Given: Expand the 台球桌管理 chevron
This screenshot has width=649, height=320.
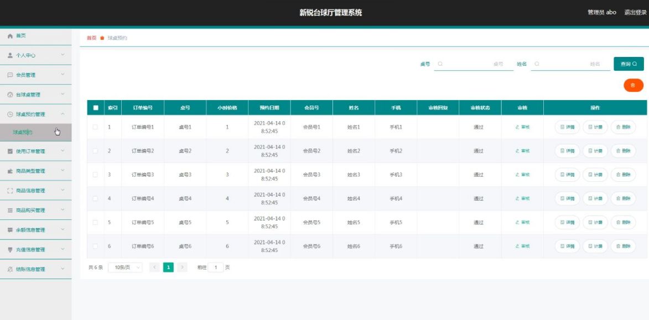Looking at the screenshot, I should click(x=63, y=95).
